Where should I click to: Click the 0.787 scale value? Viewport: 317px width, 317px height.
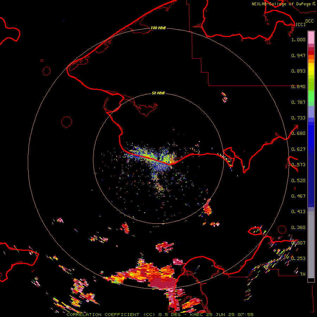point(298,102)
